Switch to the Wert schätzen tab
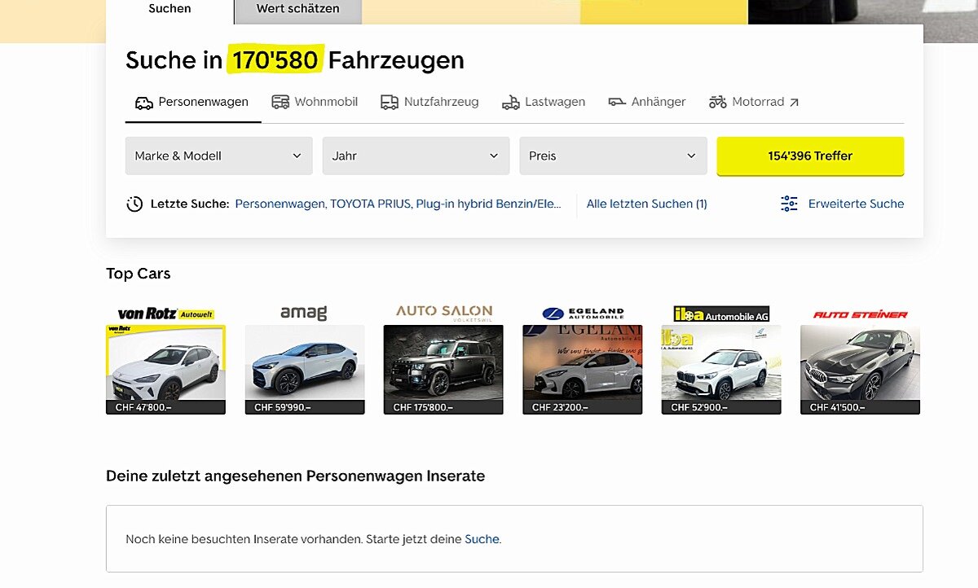Viewport: 978px width, 588px height. point(297,9)
